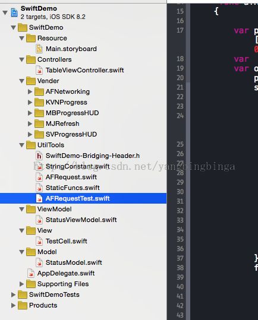Click line number 30 in the gutter
This screenshot has height=320, width=258.
coord(180,192)
